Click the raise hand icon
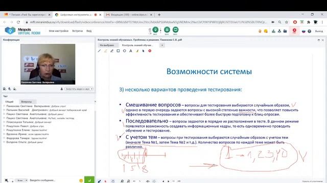 [x=260, y=31]
